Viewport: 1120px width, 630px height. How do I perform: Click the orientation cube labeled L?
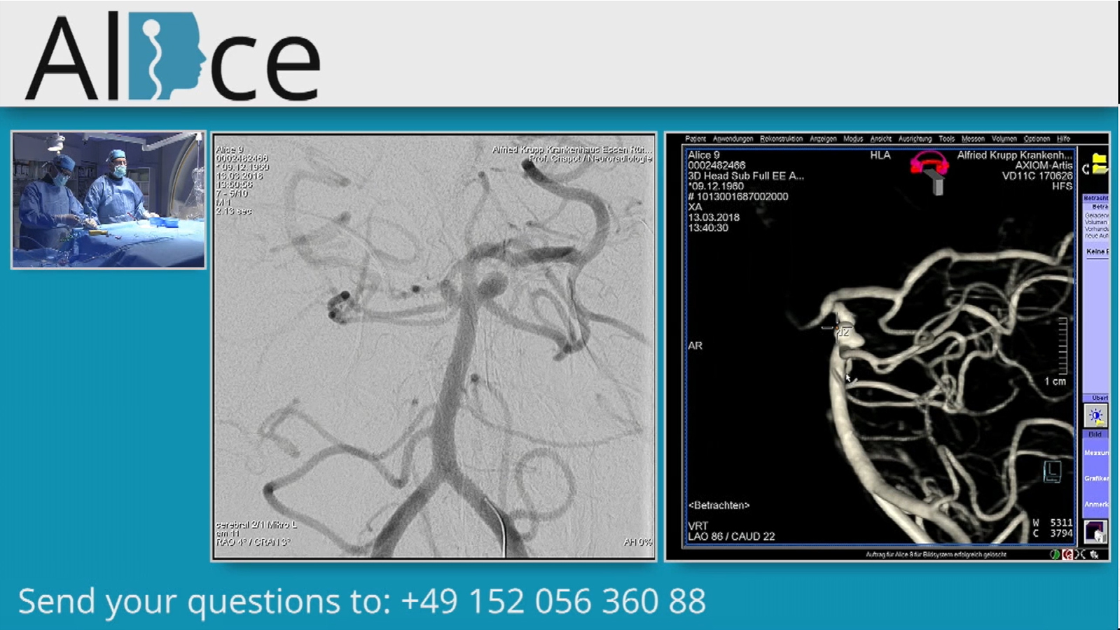point(1052,472)
